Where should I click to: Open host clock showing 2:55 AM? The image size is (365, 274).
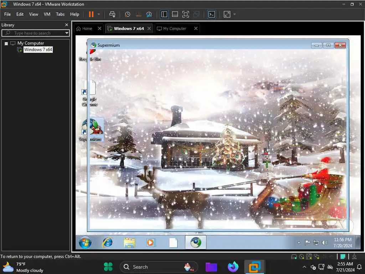tap(345, 267)
